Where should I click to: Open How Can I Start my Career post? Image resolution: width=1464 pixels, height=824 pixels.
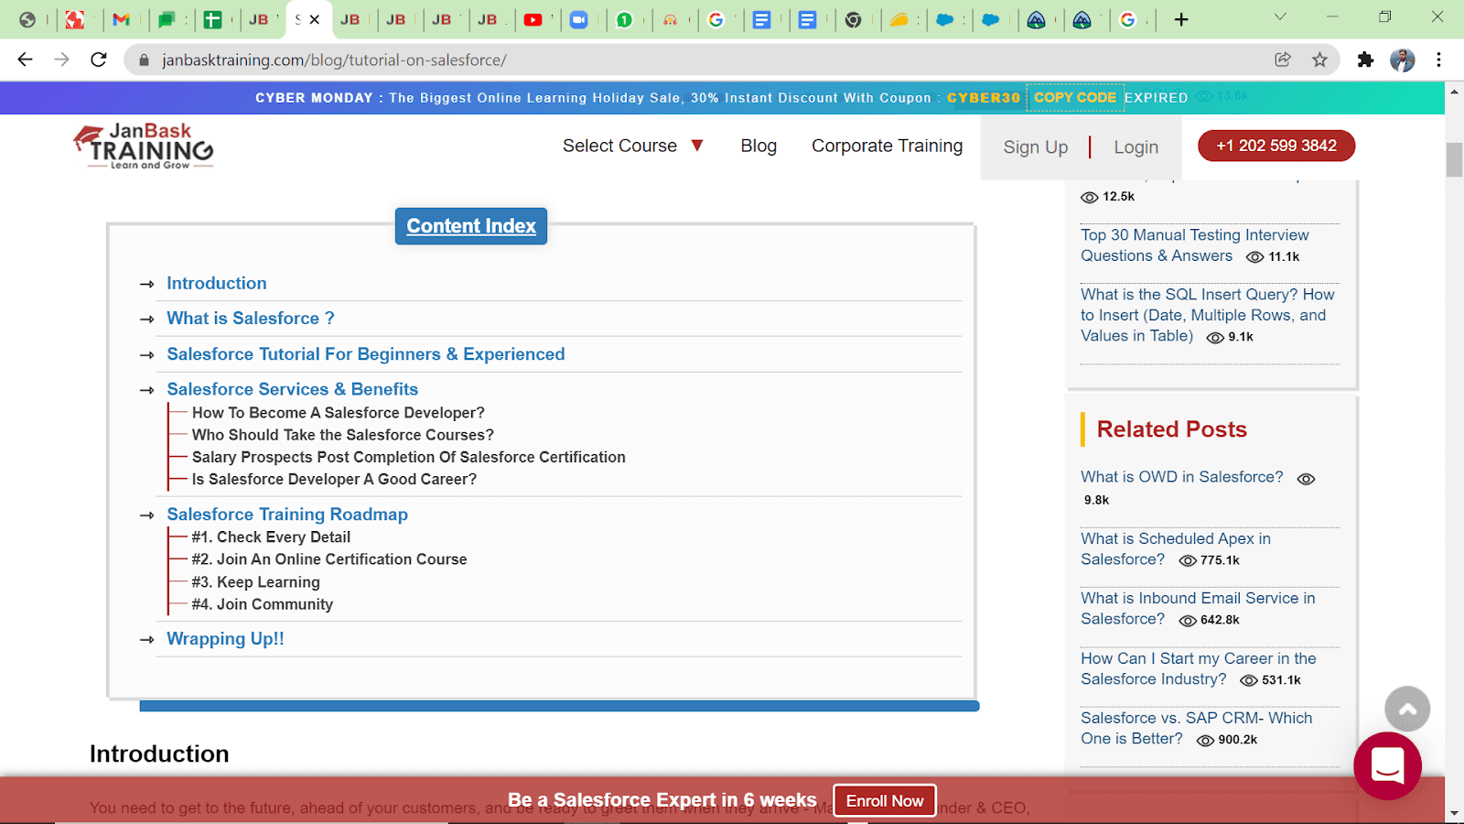tap(1199, 668)
